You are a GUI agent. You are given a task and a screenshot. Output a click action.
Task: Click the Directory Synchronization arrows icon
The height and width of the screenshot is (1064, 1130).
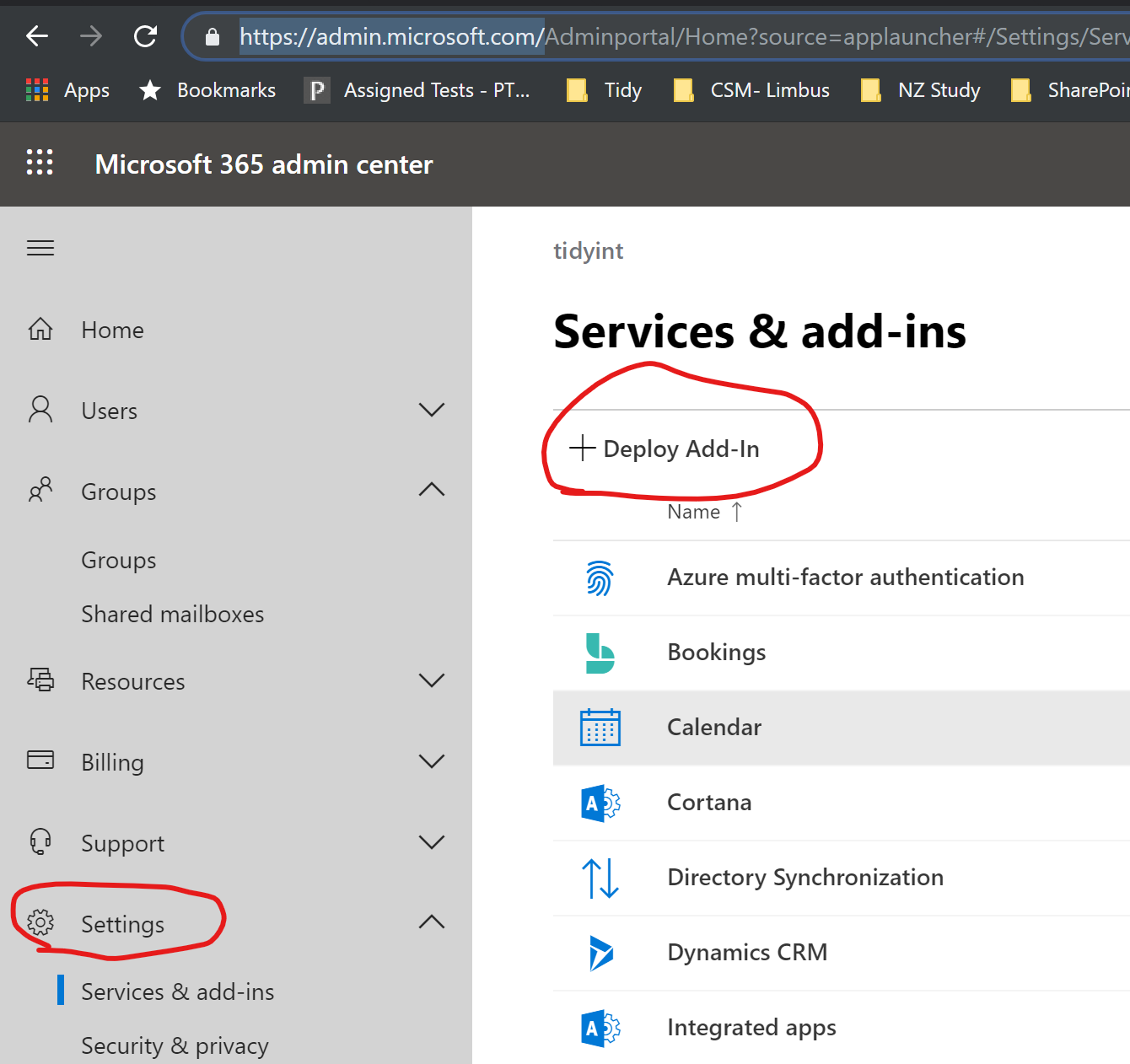(600, 878)
